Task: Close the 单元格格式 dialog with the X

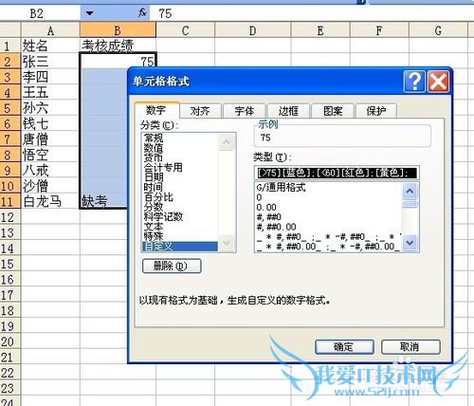Action: (x=438, y=82)
